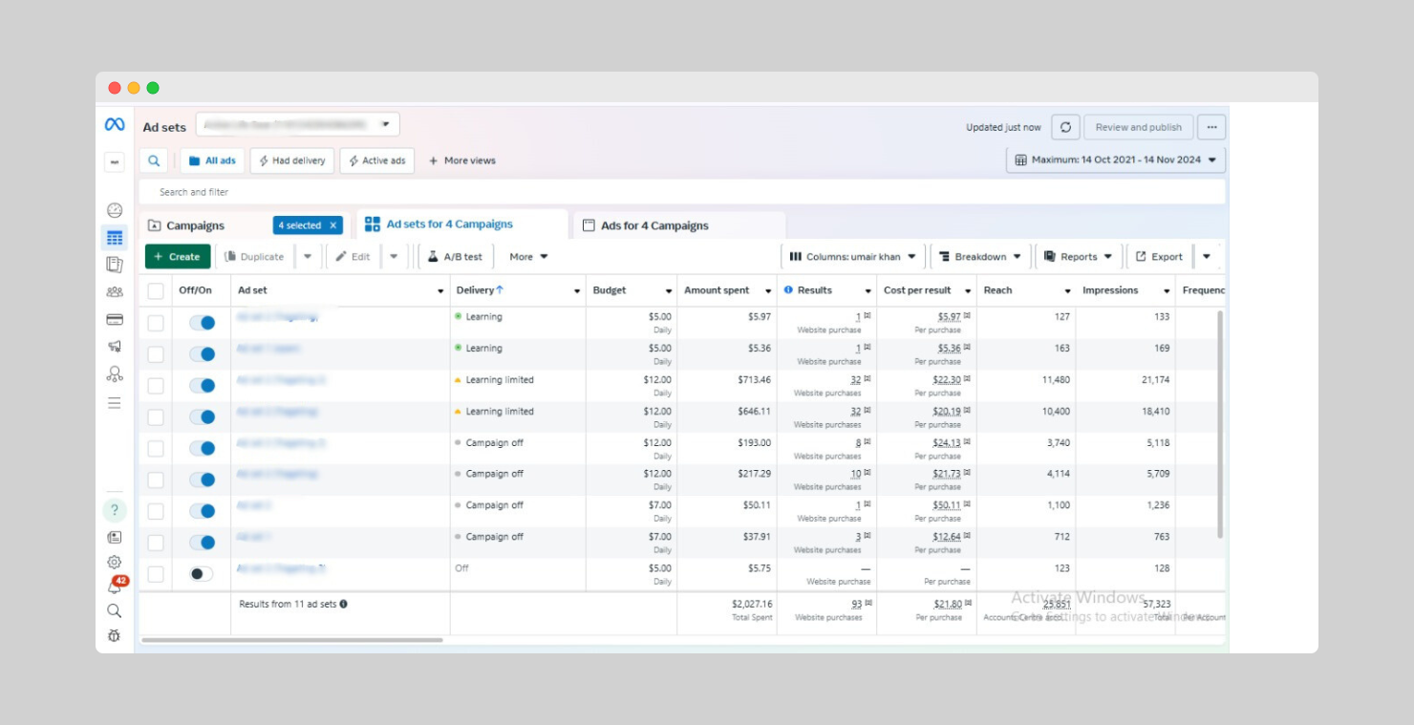The height and width of the screenshot is (725, 1414).
Task: Click Review and publish button
Action: pos(1138,127)
